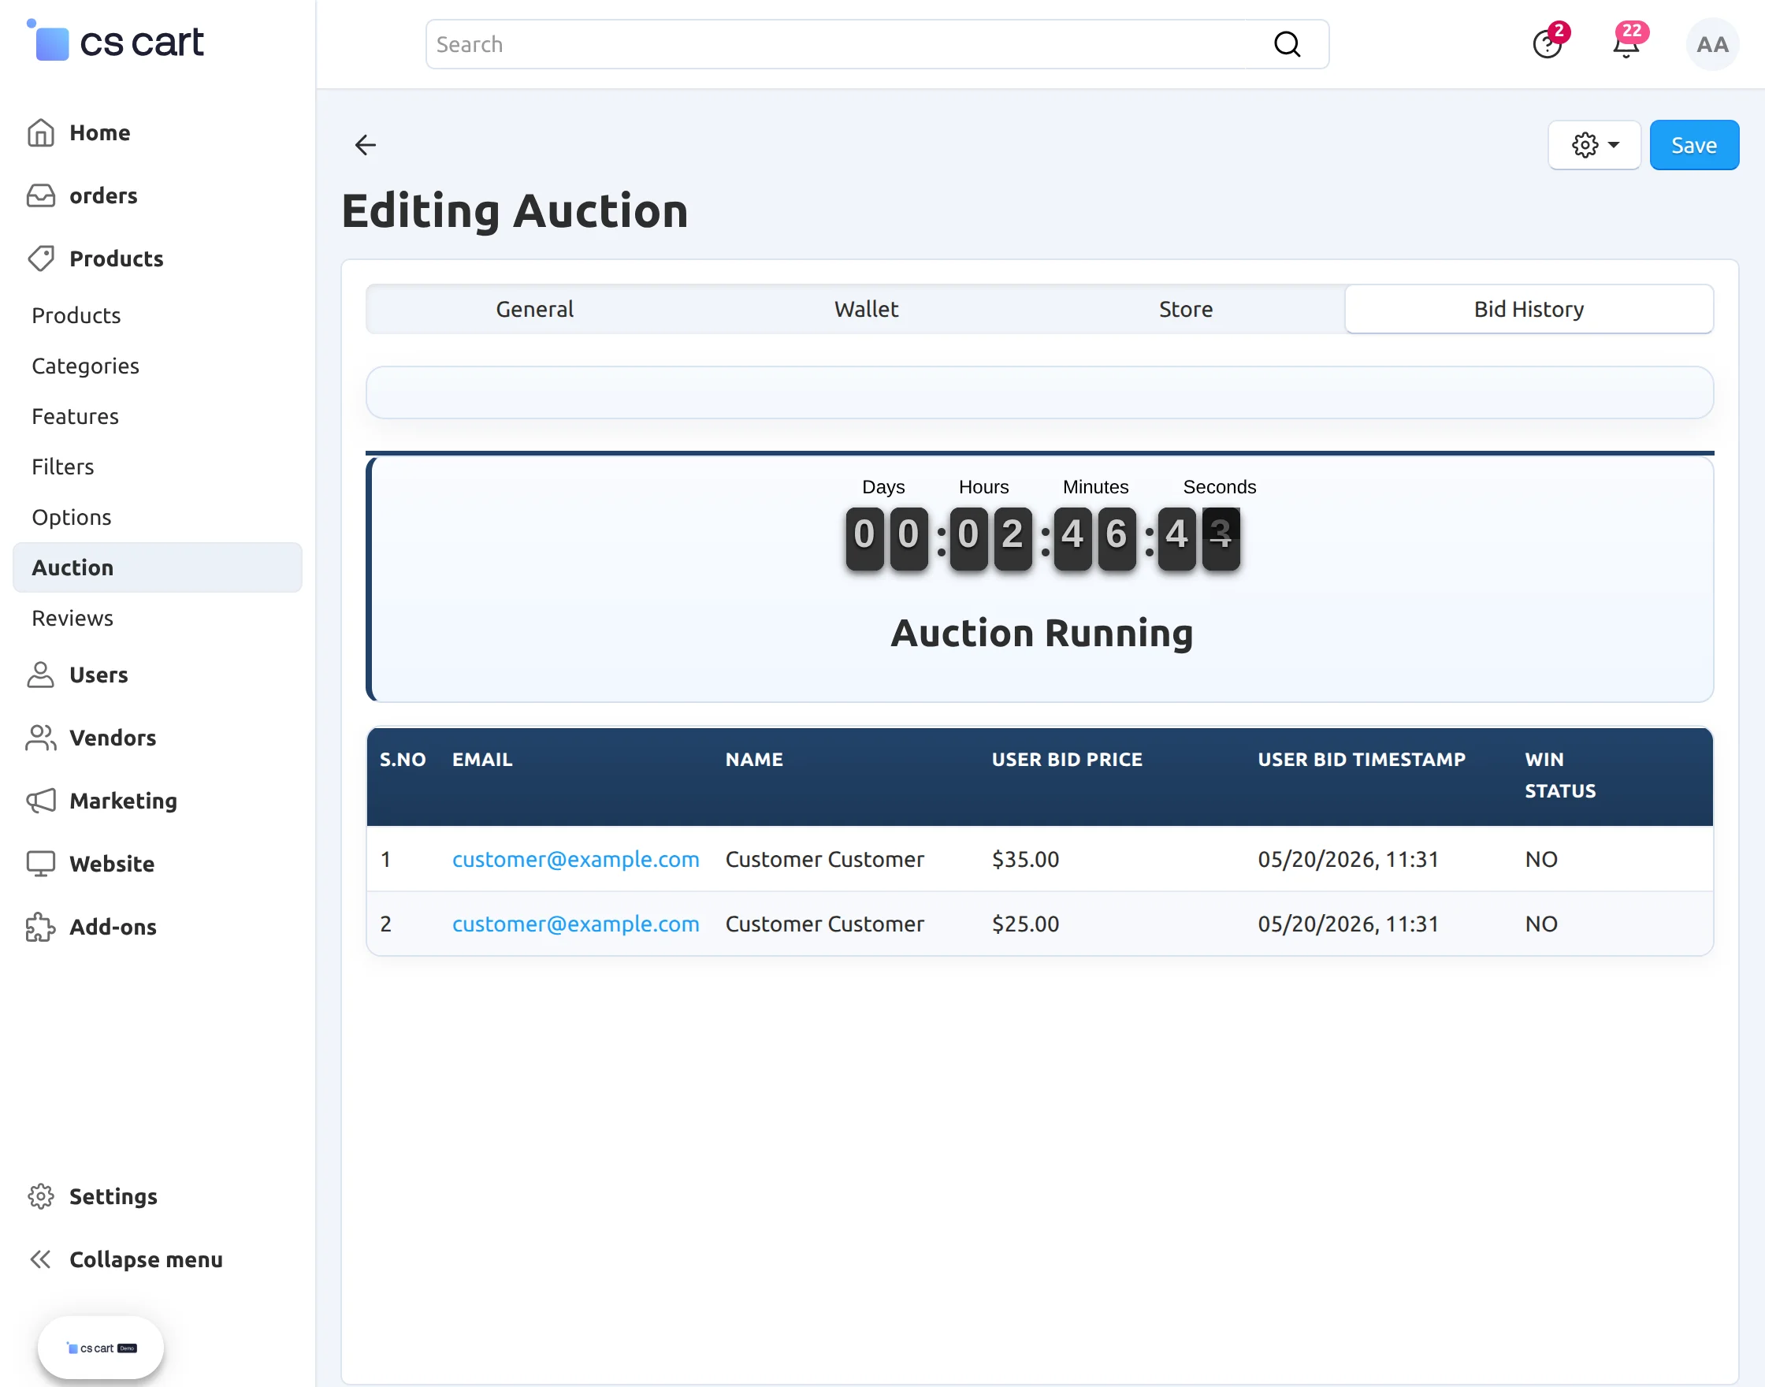Click Customer Customer name in row 2

tap(825, 924)
